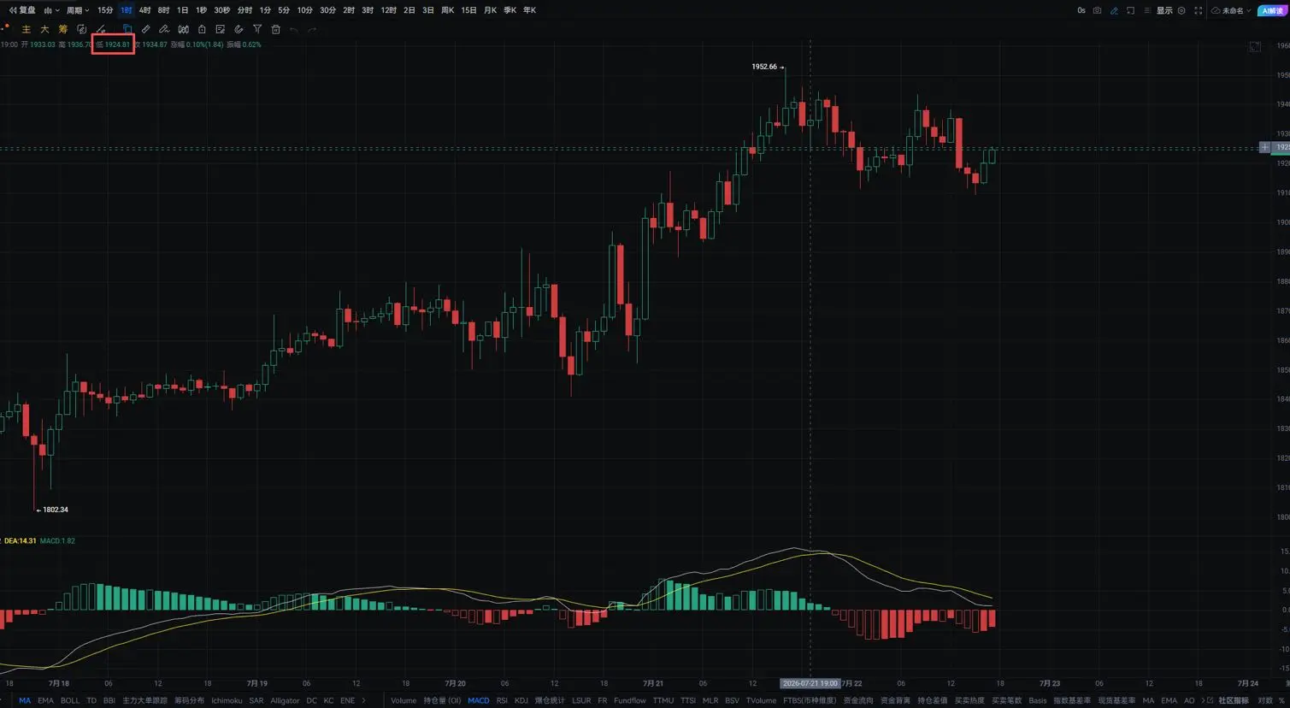Click the lock drawings icon
1290x708 pixels.
[202, 29]
